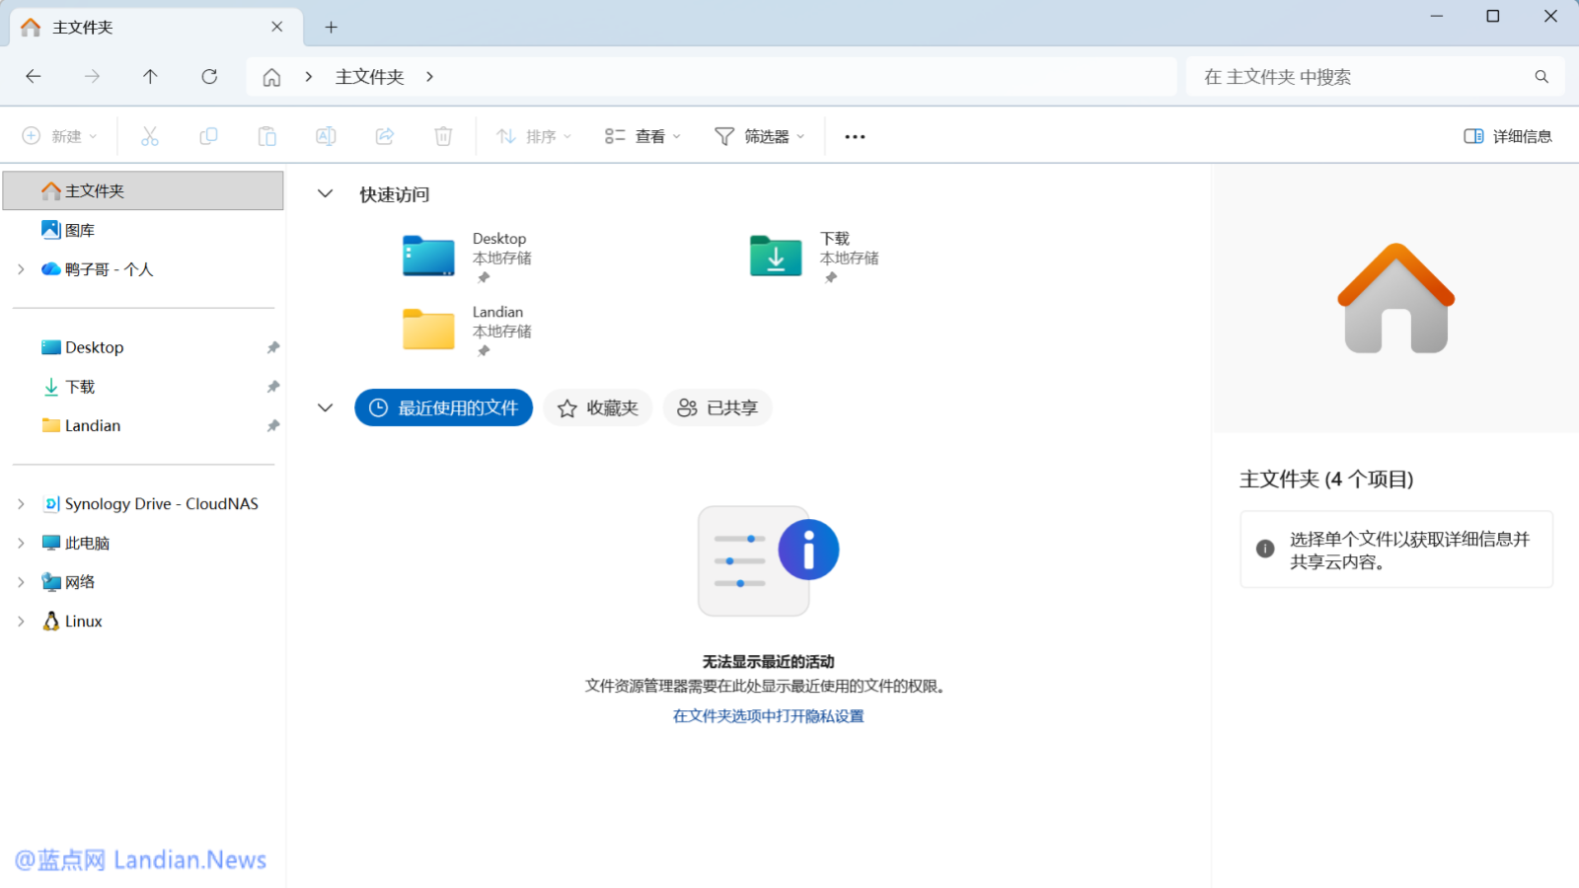
Task: Go up one directory level
Action: tap(150, 77)
